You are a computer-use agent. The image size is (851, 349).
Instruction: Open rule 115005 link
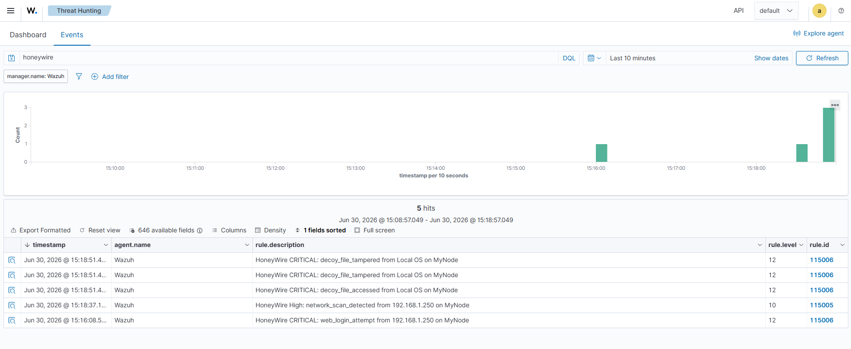coord(821,305)
